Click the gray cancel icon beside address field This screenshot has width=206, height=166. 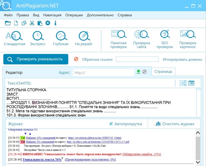[x=145, y=72]
